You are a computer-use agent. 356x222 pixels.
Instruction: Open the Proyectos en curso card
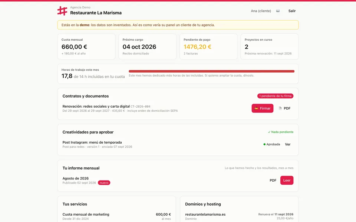pyautogui.click(x=270, y=47)
